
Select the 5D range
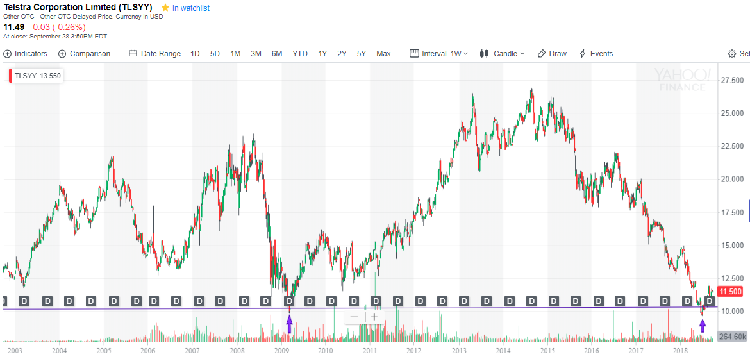point(215,54)
